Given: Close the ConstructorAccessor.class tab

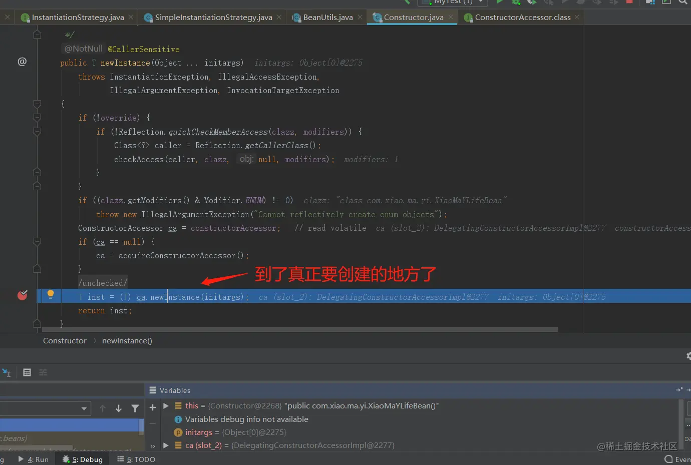Looking at the screenshot, I should pos(577,17).
